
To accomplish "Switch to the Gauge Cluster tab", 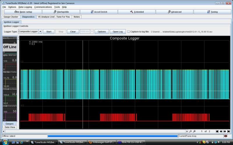I will pyautogui.click(x=11, y=17).
